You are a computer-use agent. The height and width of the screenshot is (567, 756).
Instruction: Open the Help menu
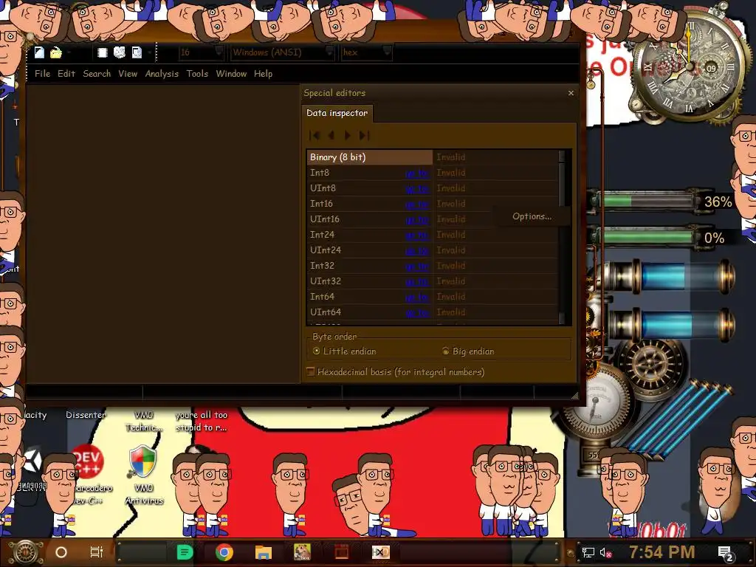(x=264, y=74)
